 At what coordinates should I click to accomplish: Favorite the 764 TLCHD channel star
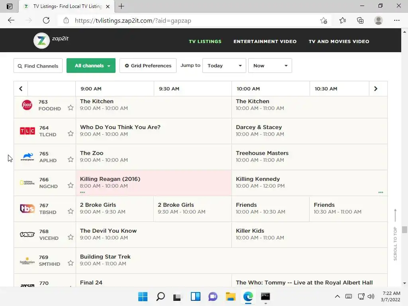pos(71,133)
